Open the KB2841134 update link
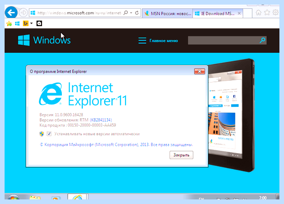The image size is (284, 204). pyautogui.click(x=101, y=120)
